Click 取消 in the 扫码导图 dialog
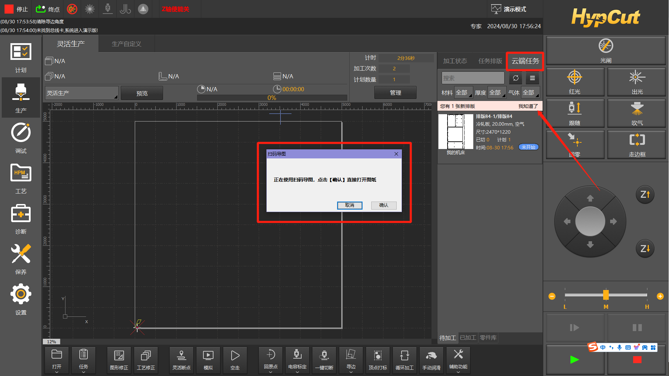This screenshot has width=669, height=376. pos(350,205)
